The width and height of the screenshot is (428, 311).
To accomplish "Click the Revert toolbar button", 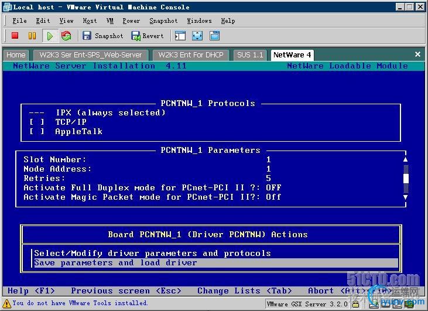I will (x=148, y=36).
